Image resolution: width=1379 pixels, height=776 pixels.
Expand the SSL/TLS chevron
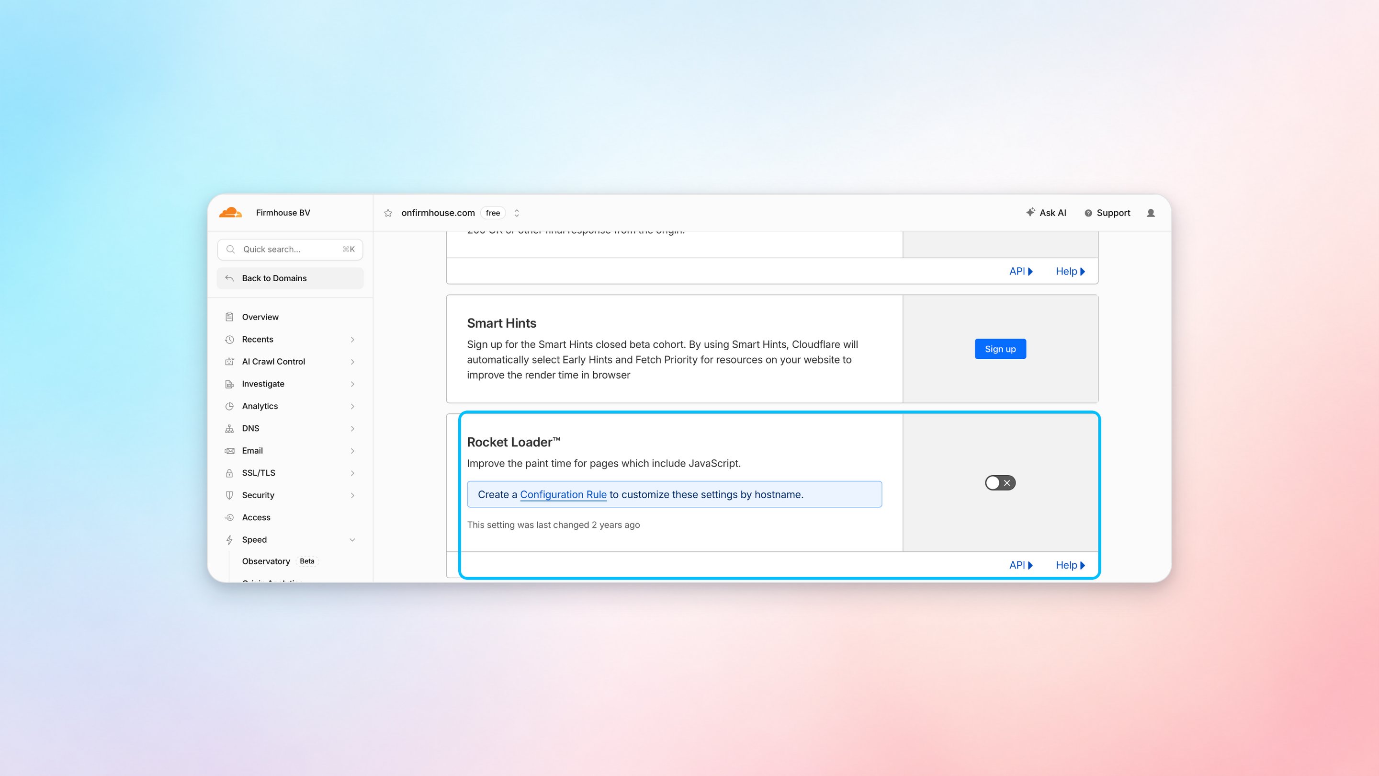(353, 473)
